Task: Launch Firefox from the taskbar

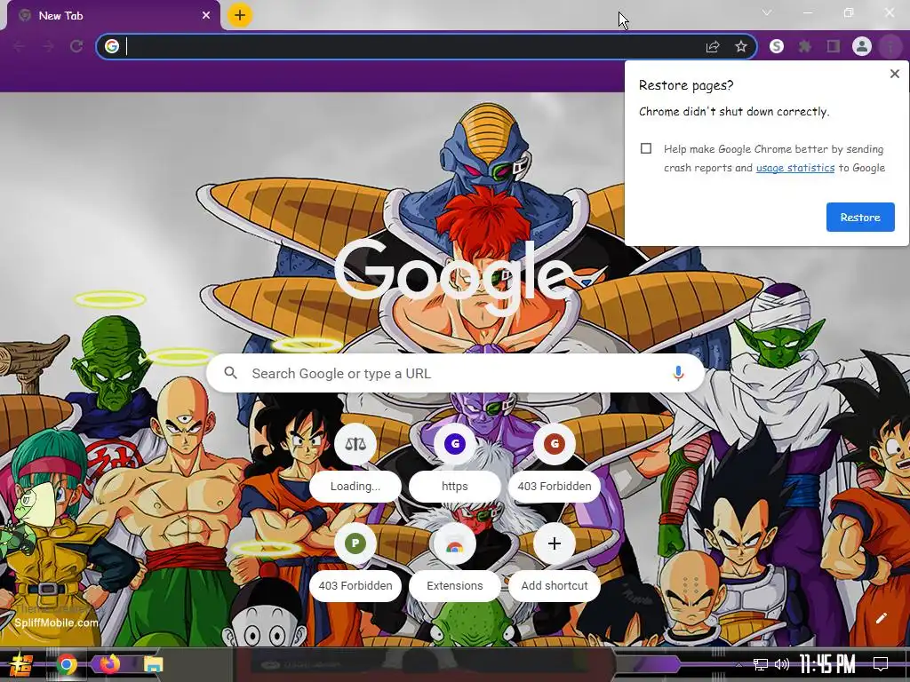Action: click(109, 664)
